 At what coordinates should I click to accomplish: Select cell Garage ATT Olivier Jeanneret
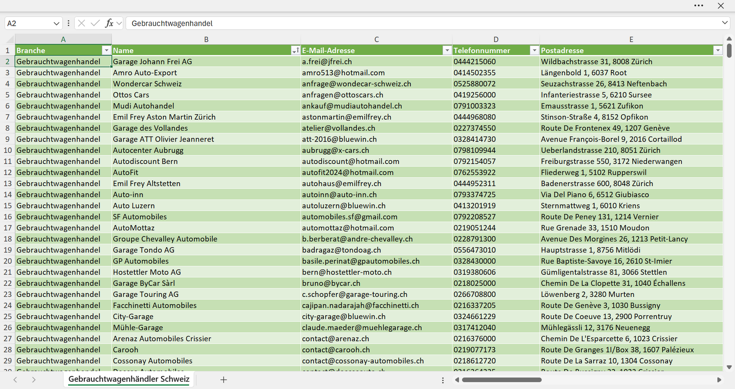click(x=206, y=139)
